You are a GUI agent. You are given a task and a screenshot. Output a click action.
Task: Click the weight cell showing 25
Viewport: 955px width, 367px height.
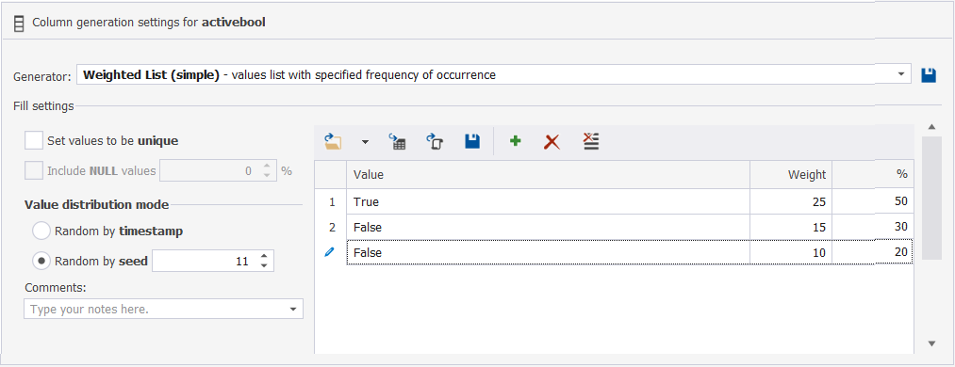coord(791,201)
